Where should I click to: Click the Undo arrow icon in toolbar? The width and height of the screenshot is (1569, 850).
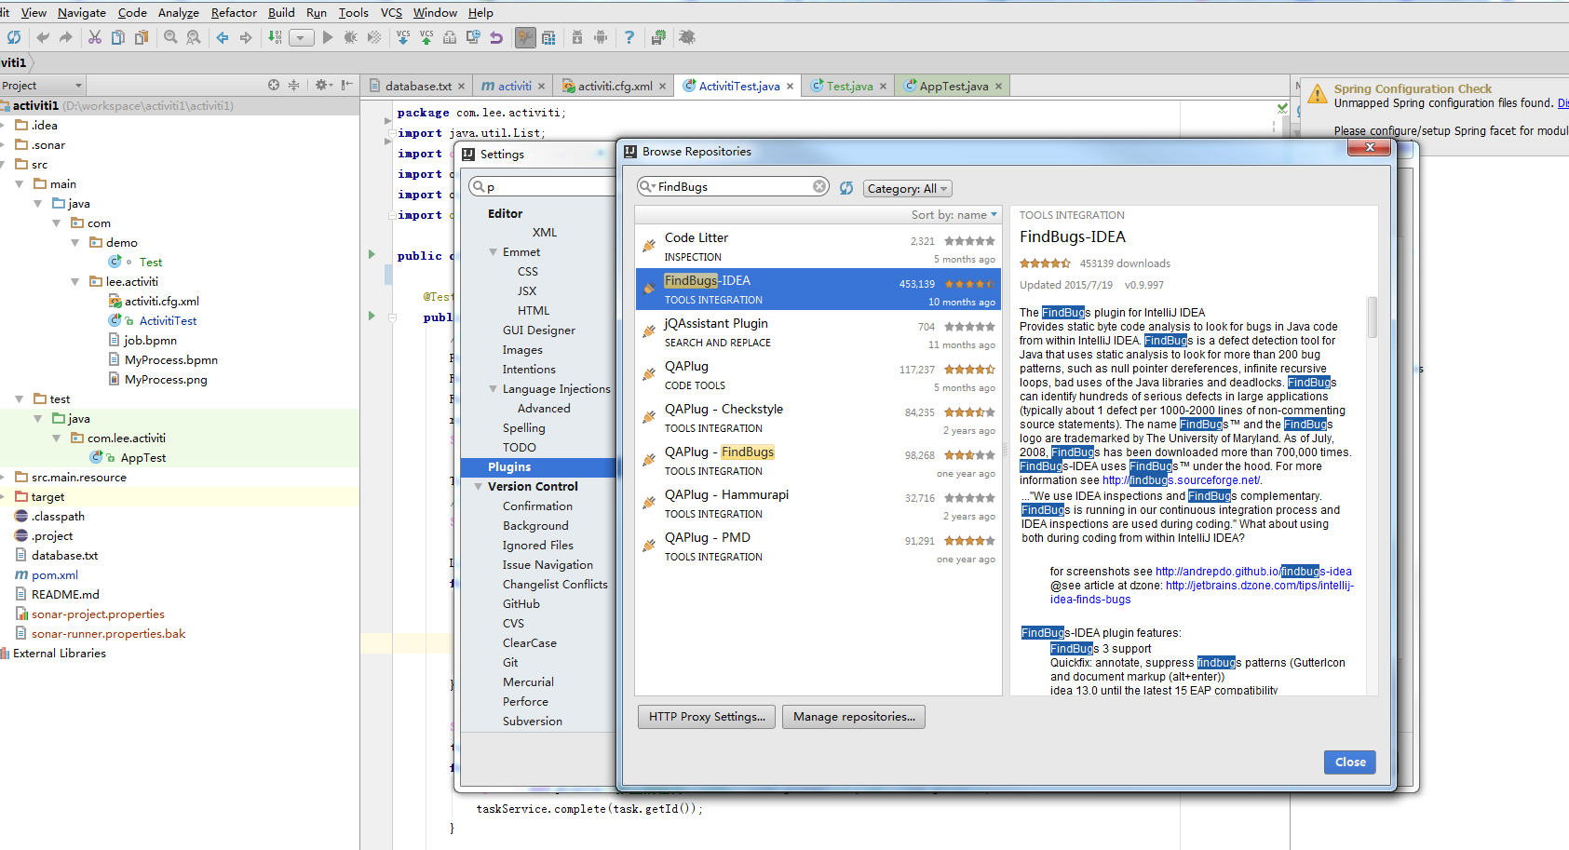pyautogui.click(x=42, y=37)
